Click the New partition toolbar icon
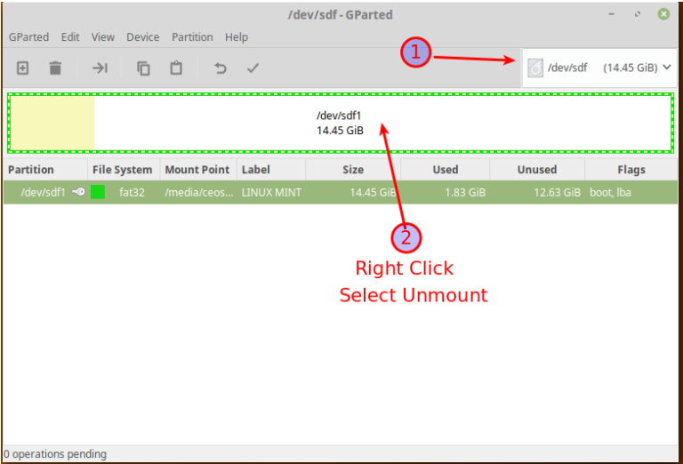This screenshot has height=464, width=683. [23, 68]
